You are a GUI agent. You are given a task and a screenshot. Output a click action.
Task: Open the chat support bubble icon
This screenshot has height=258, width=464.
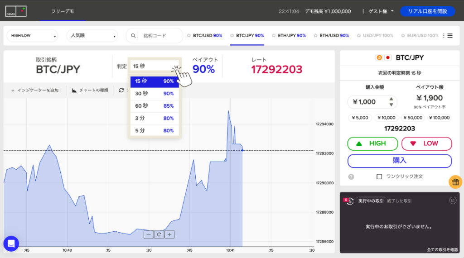(11, 244)
